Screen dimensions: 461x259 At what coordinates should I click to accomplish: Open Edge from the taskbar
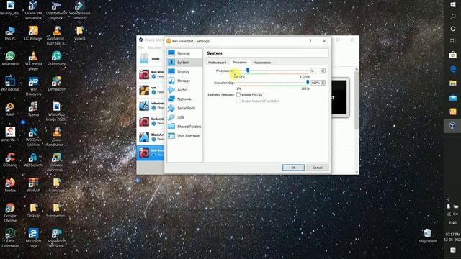tap(453, 69)
